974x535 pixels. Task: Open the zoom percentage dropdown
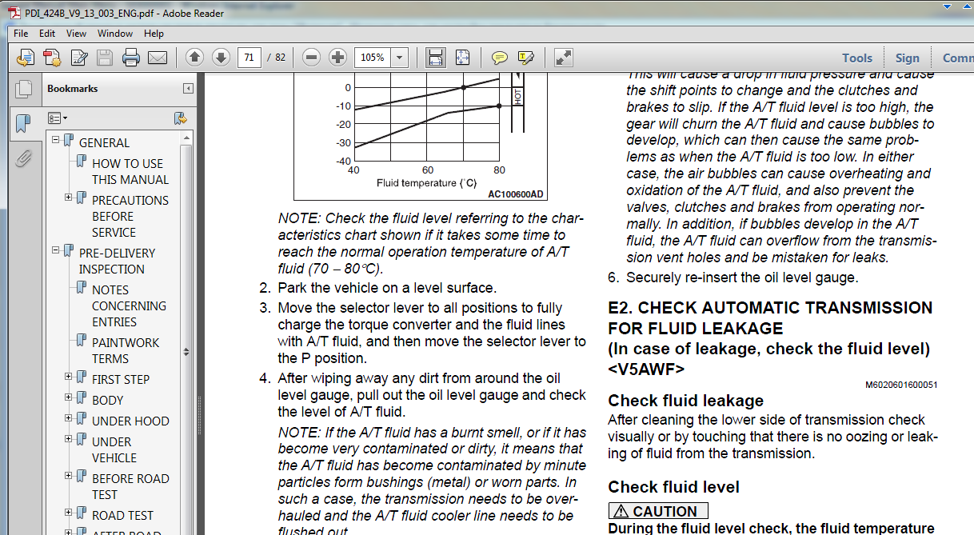(x=399, y=58)
